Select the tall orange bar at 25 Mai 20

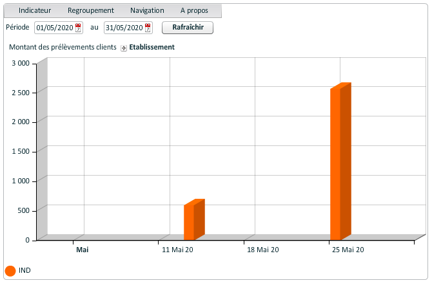point(340,161)
